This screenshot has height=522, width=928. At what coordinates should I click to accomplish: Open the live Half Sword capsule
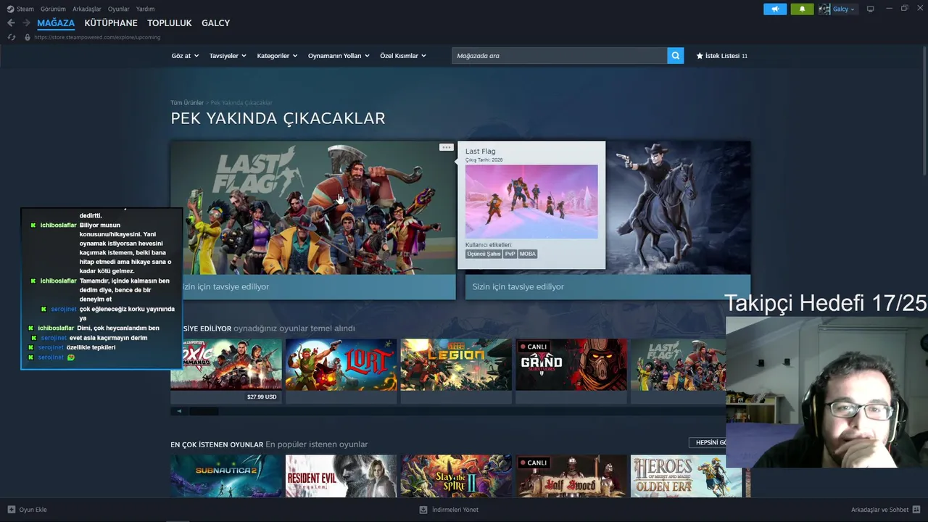tap(571, 476)
